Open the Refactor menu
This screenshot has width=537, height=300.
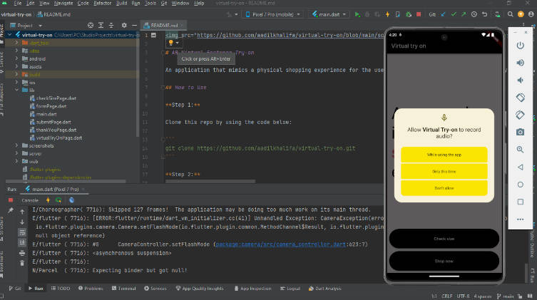pyautogui.click(x=103, y=3)
